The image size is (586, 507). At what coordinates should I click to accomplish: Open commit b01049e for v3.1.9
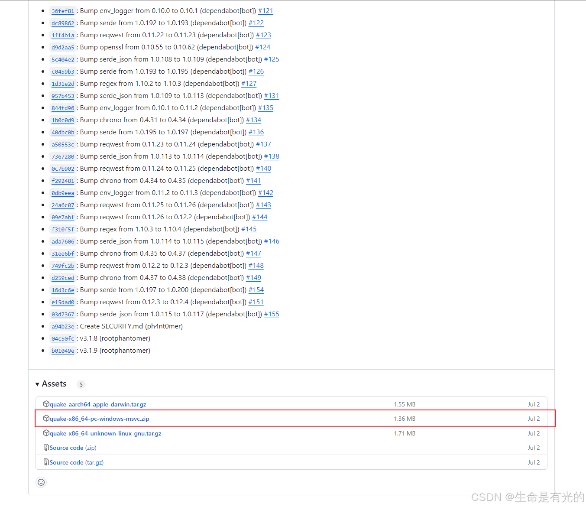[x=63, y=351]
